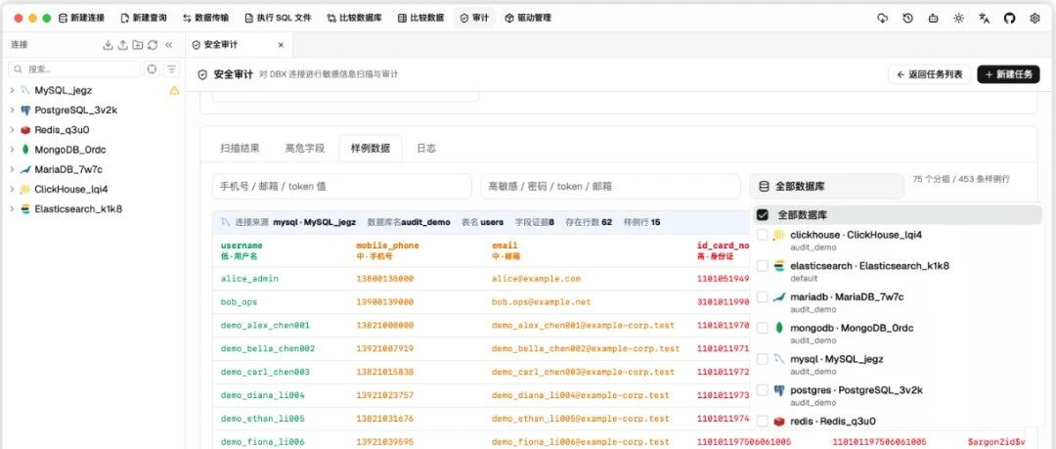1056x449 pixels.
Task: Switch to the 扫描结果 tab
Action: click(x=240, y=149)
